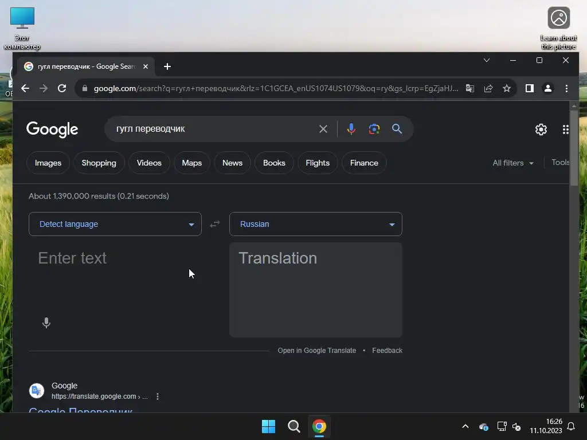
Task: Open Windows taskbar search
Action: [x=294, y=426]
